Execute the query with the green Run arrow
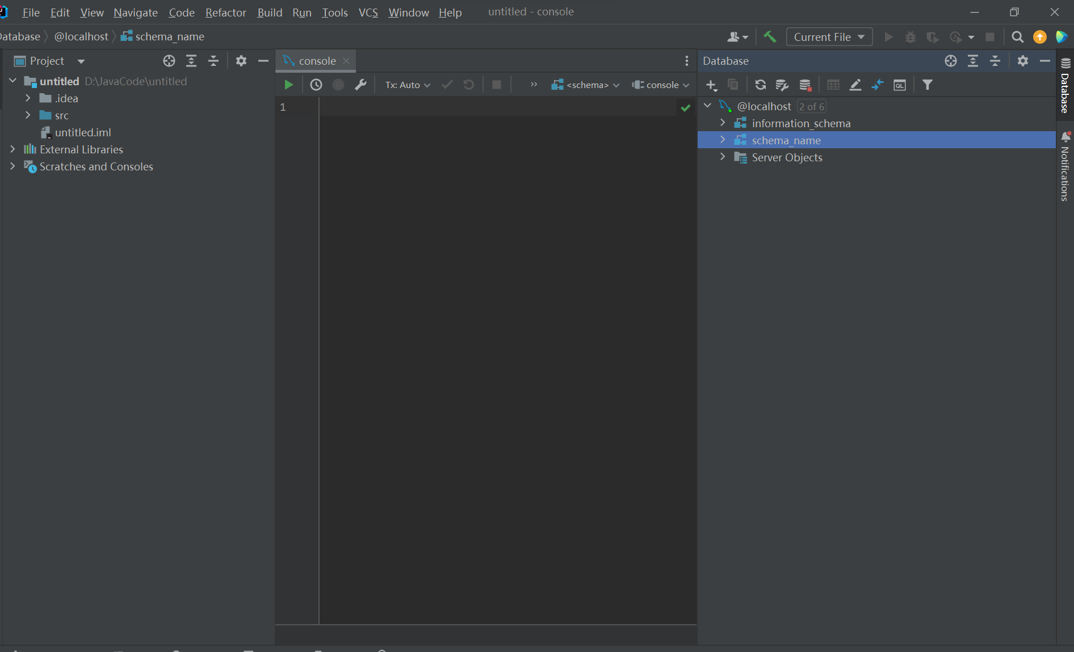The image size is (1074, 652). point(288,85)
